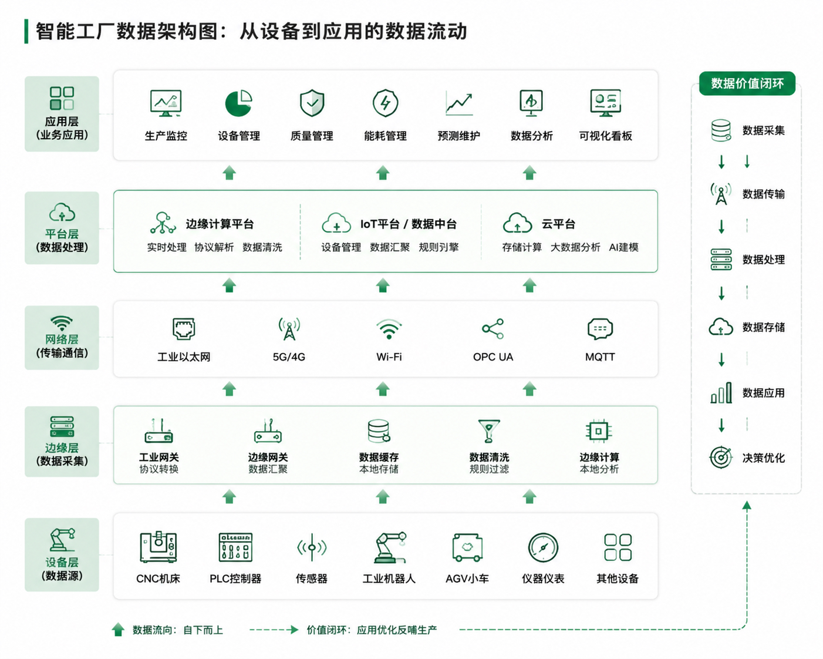
Task: Click the 数据存储 cloud icon
Action: pos(721,327)
